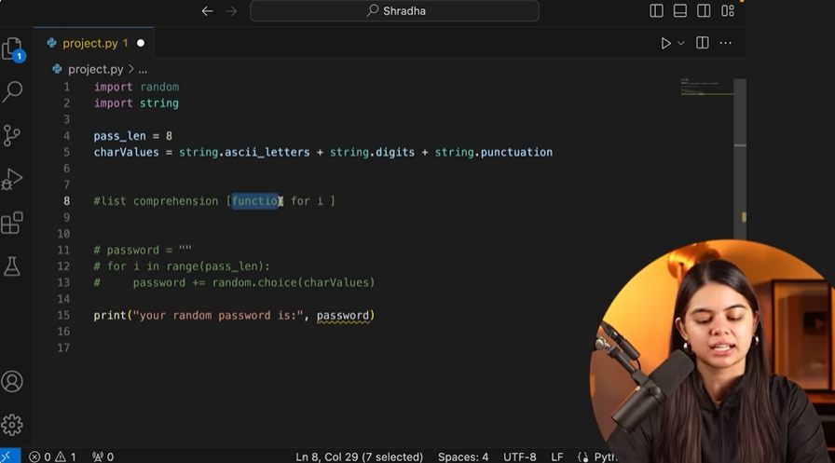Click the print keyword on line 15
The height and width of the screenshot is (463, 835).
point(110,315)
